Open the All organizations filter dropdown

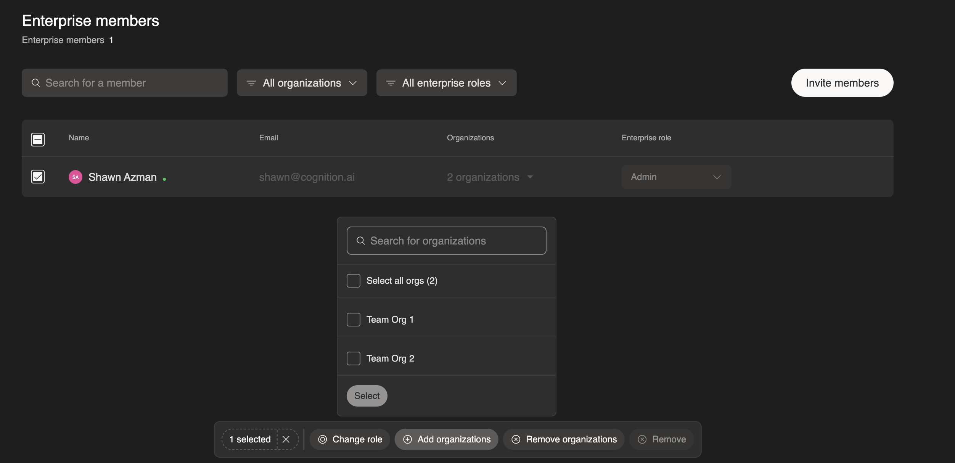(x=302, y=83)
